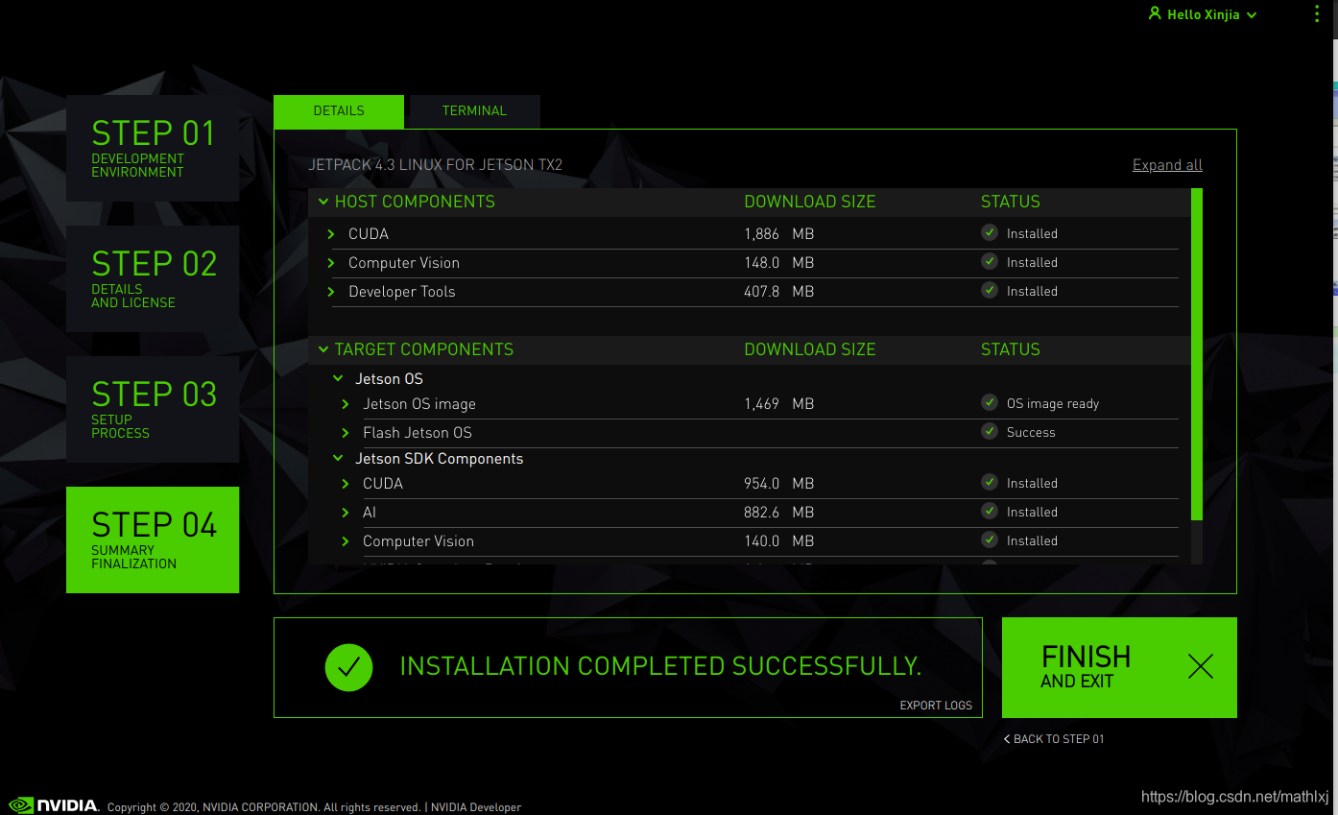1338x815 pixels.
Task: Switch to the DETAILS tab
Action: 339,110
